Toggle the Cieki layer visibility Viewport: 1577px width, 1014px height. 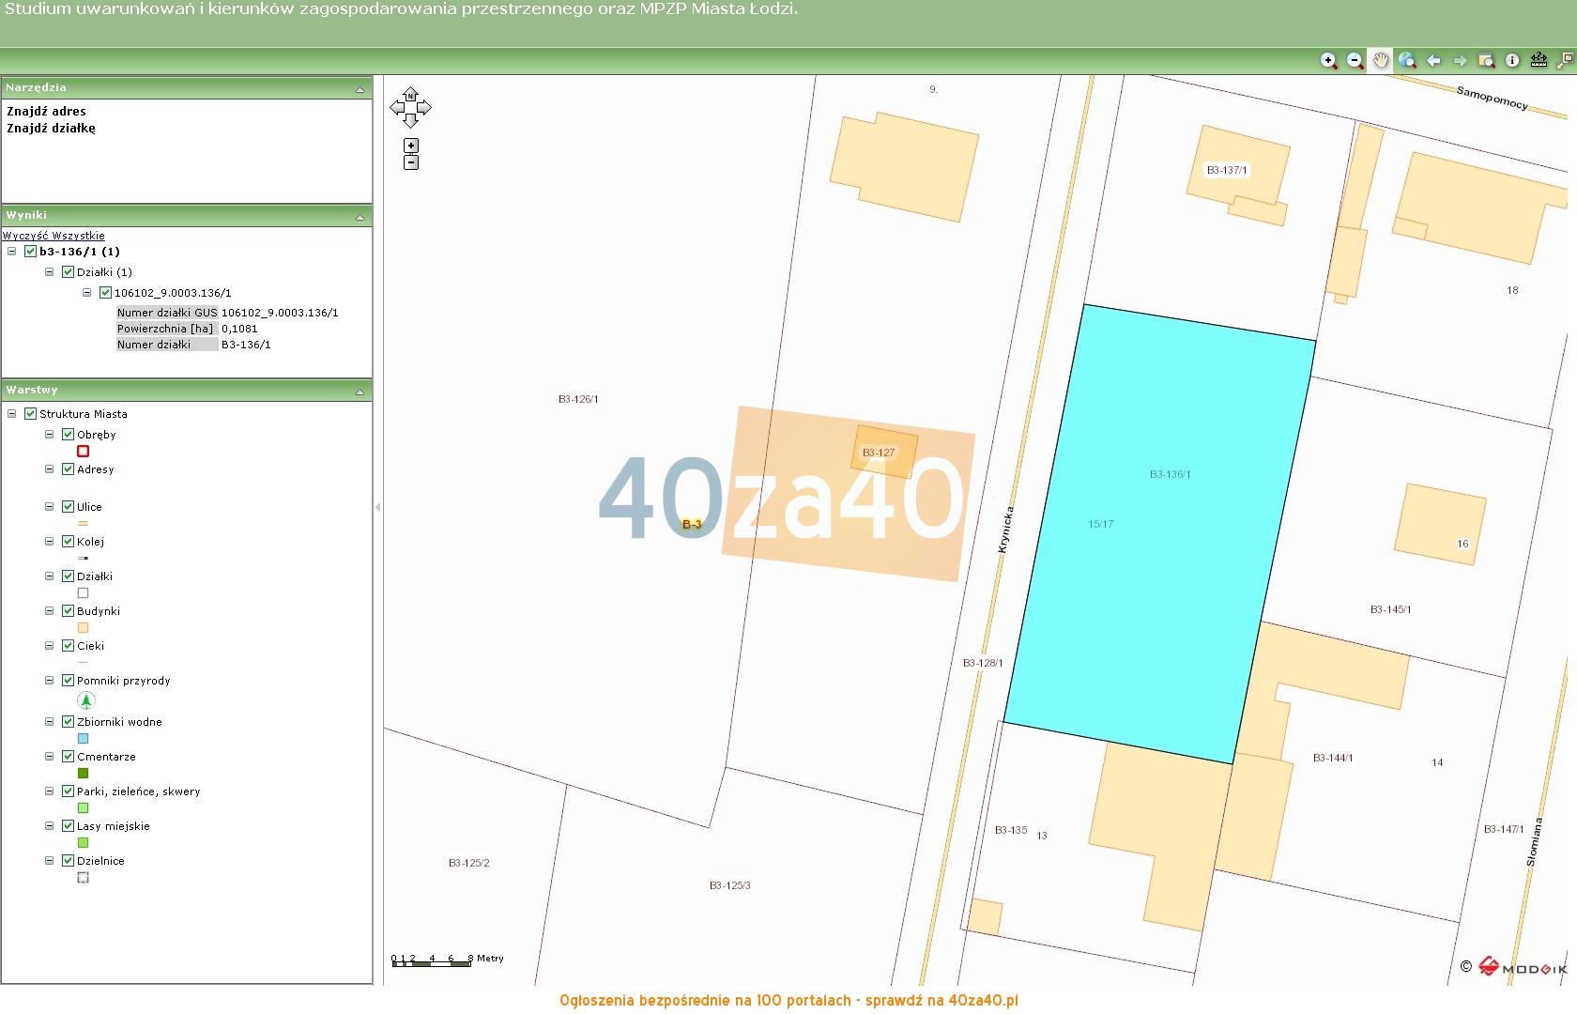click(x=68, y=646)
